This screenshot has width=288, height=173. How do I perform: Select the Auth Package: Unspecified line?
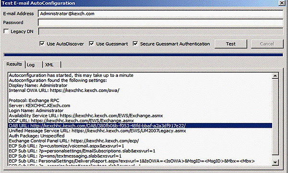[36, 136]
